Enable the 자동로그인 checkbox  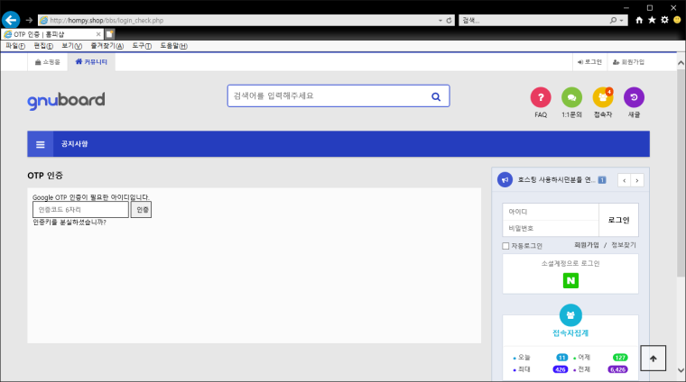point(506,245)
